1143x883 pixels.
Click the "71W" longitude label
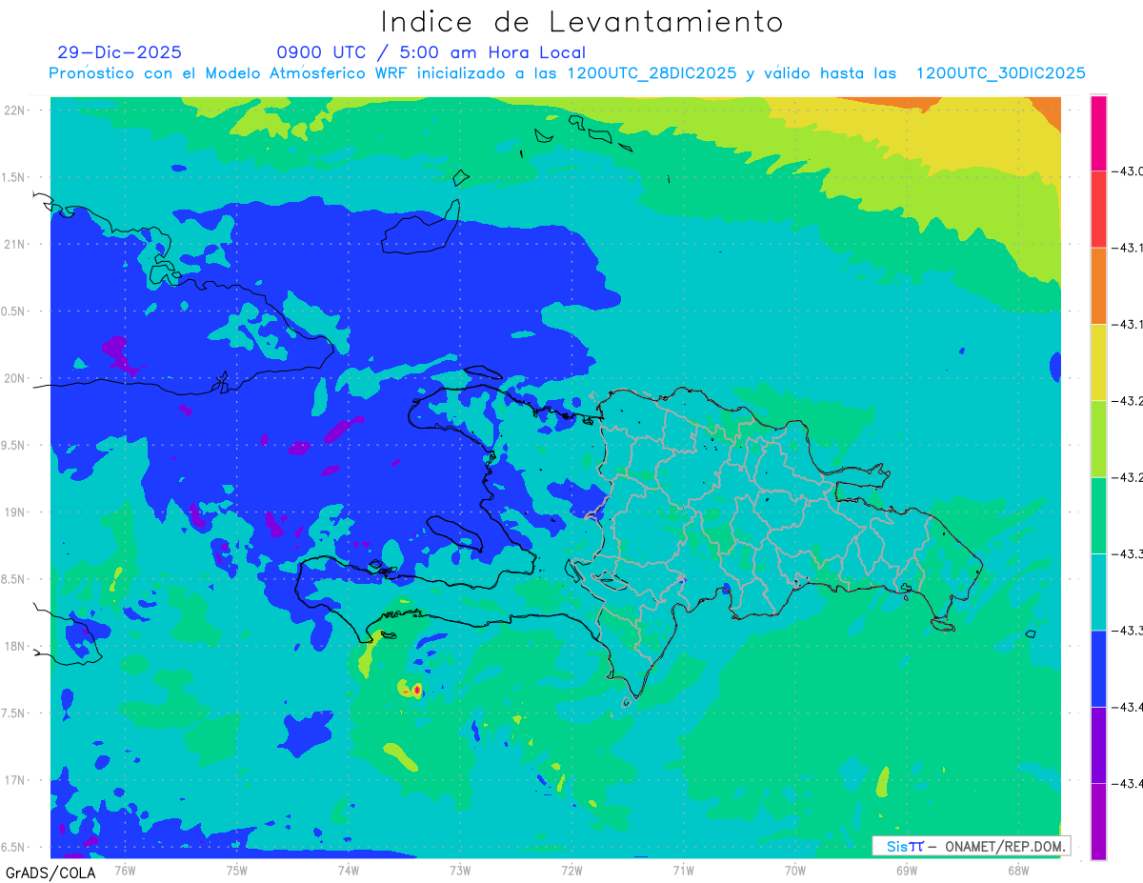[x=683, y=870]
